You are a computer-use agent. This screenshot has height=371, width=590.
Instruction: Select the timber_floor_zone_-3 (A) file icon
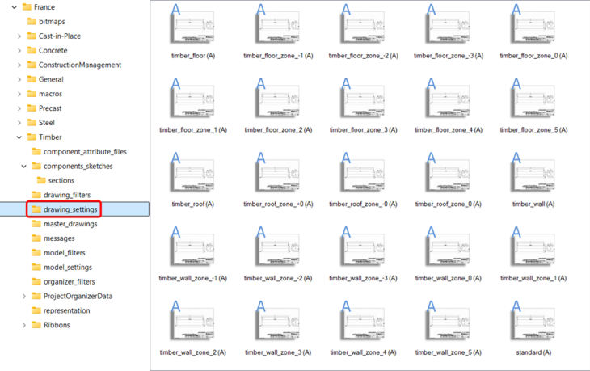pos(448,24)
